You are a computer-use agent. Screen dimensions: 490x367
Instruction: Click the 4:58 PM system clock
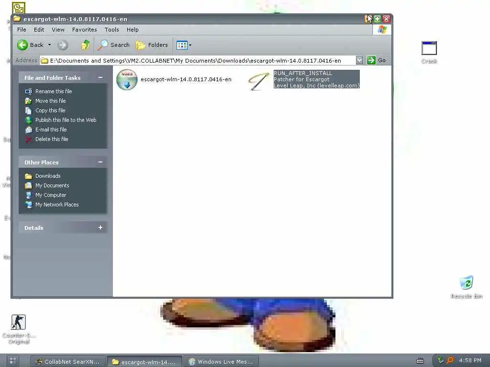[470, 360]
